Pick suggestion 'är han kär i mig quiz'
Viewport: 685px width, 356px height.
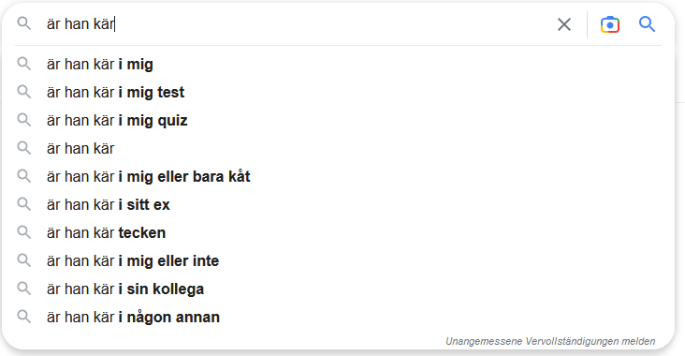[338, 120]
